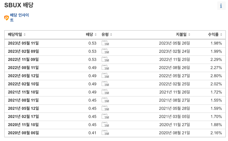Click the 3M type icon in the 2022년 05월 12일 row
The width and height of the screenshot is (228, 141).
[105, 75]
